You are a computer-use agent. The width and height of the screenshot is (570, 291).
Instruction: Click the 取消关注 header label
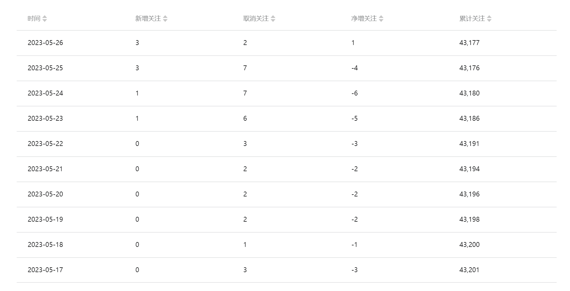[x=256, y=19]
